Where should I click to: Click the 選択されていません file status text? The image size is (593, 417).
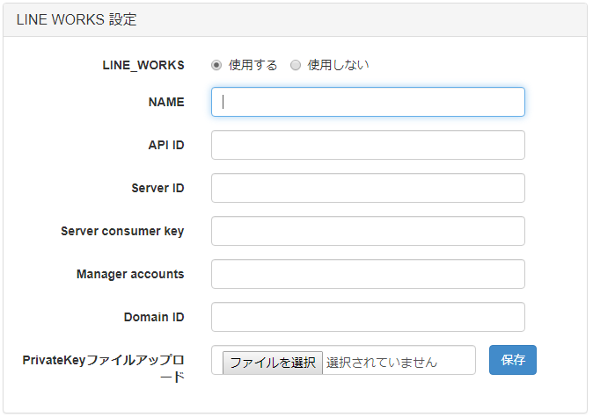coord(382,363)
